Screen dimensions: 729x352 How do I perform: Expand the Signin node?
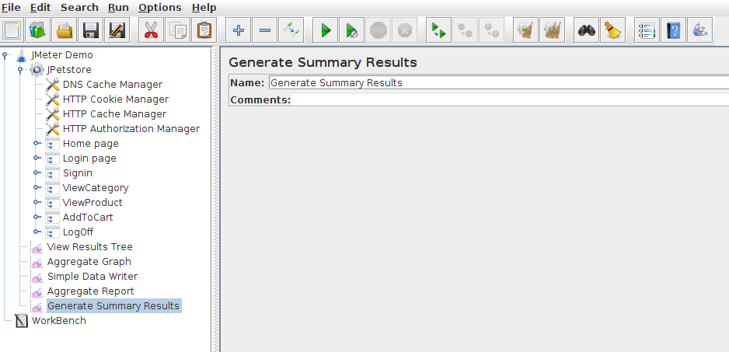(37, 173)
